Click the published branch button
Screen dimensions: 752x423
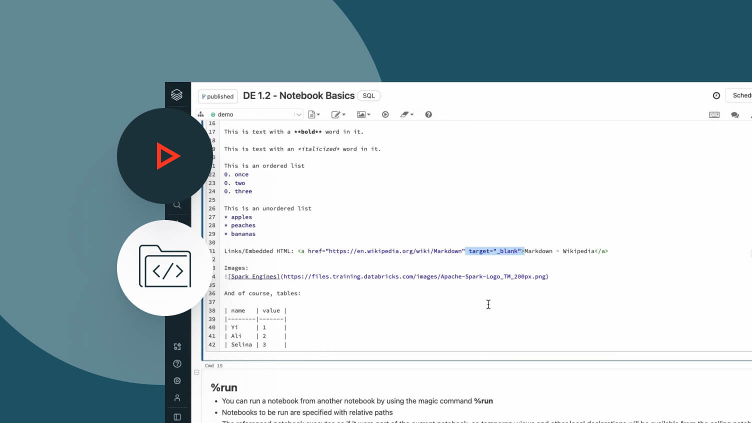pyautogui.click(x=218, y=96)
